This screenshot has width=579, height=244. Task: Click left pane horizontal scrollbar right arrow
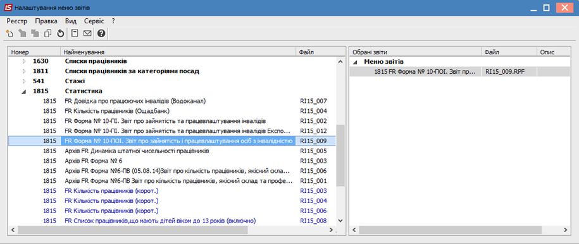(x=332, y=229)
